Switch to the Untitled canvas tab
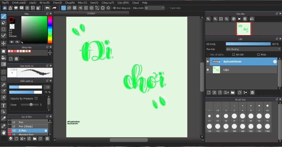The image size is (282, 147). [x=91, y=13]
